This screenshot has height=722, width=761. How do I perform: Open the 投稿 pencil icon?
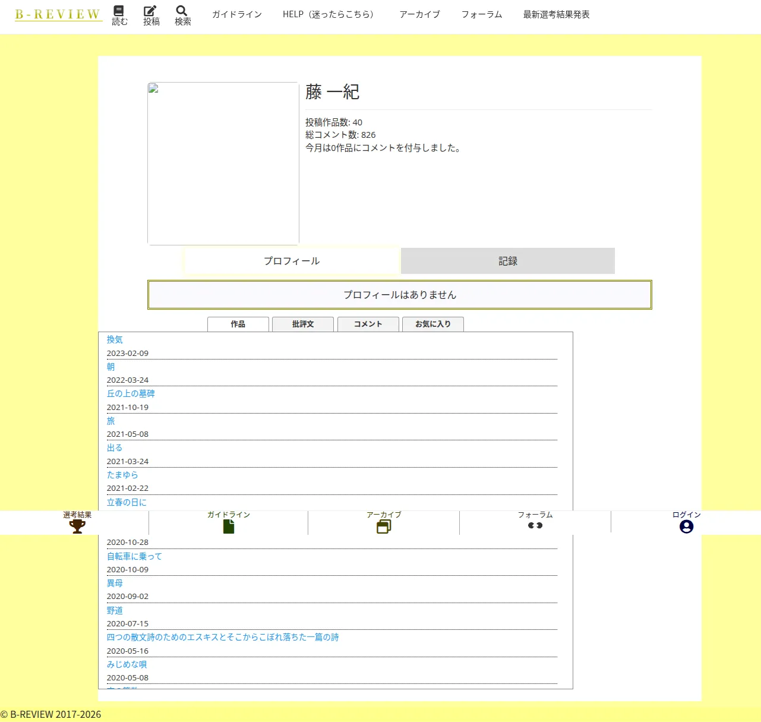[150, 11]
